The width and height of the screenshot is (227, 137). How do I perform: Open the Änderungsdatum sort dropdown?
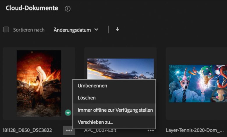(76, 30)
